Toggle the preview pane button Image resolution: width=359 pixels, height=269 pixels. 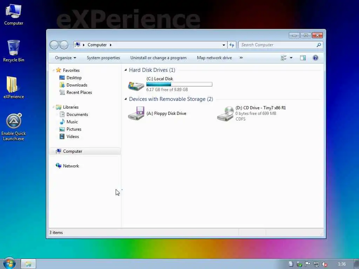[303, 58]
